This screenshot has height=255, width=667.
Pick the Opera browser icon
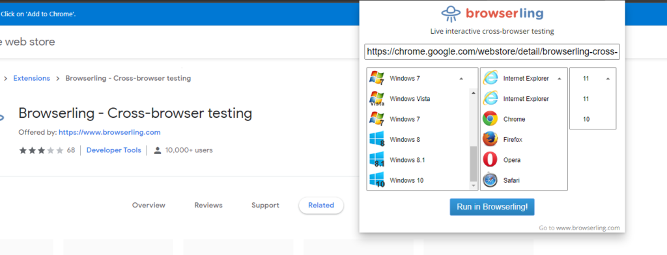(x=490, y=160)
